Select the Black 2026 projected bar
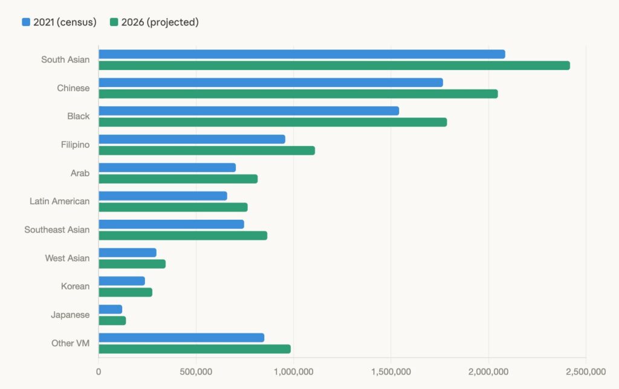The height and width of the screenshot is (389, 619). 273,122
